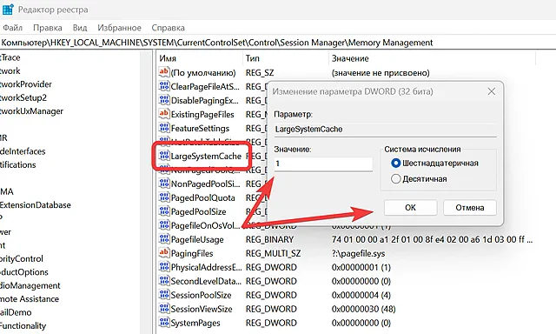
Task: Click the 0x00000004 (4) value data
Action: (x=361, y=295)
